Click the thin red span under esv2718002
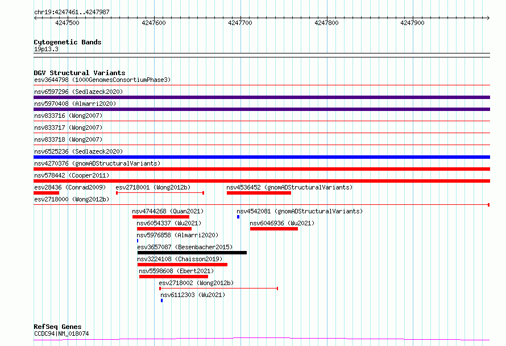 pos(218,289)
